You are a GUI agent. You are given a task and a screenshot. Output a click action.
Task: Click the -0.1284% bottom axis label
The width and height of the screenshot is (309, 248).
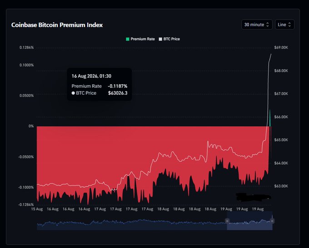point(26,205)
